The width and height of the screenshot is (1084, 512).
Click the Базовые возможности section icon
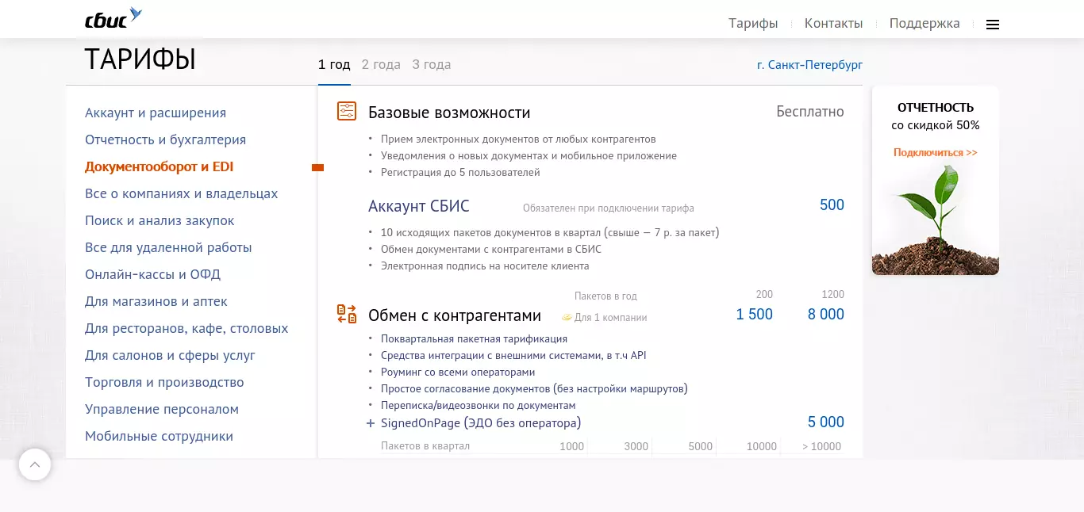tap(347, 111)
